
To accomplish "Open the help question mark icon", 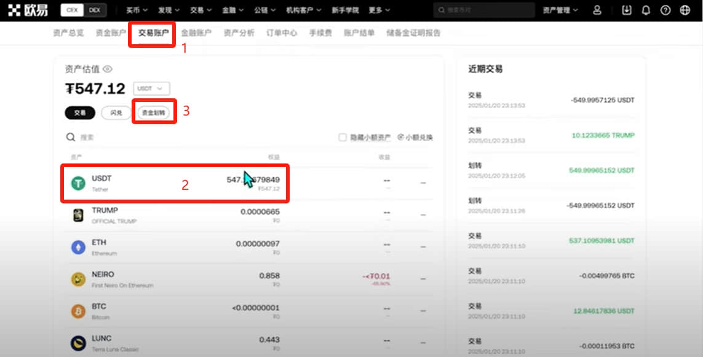I will 665,10.
